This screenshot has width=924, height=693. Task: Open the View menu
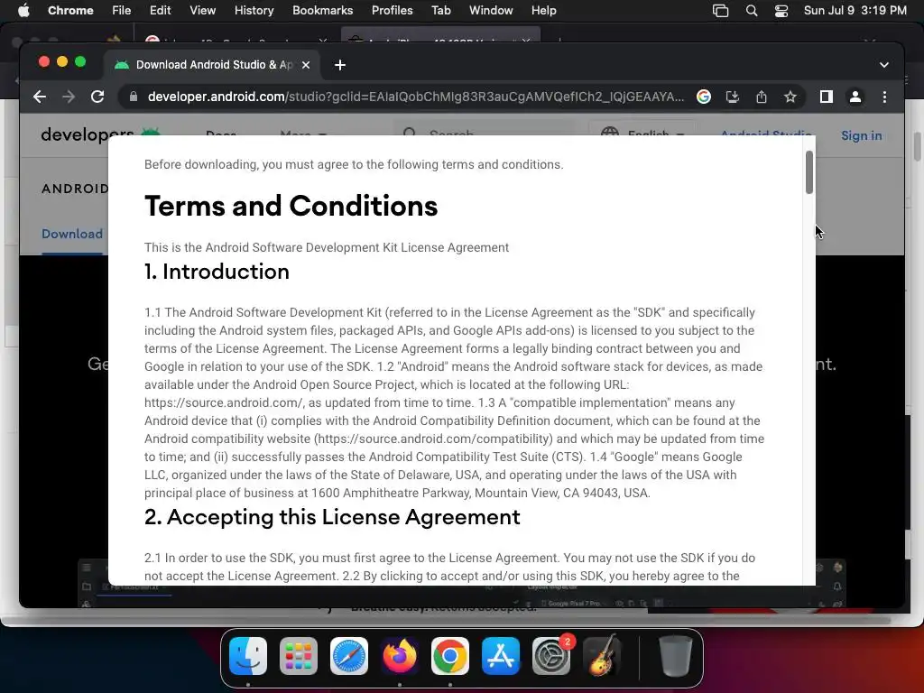point(202,10)
